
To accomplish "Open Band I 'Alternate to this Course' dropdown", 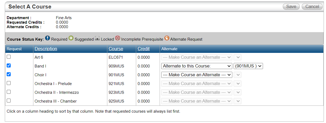I will click(x=197, y=66).
